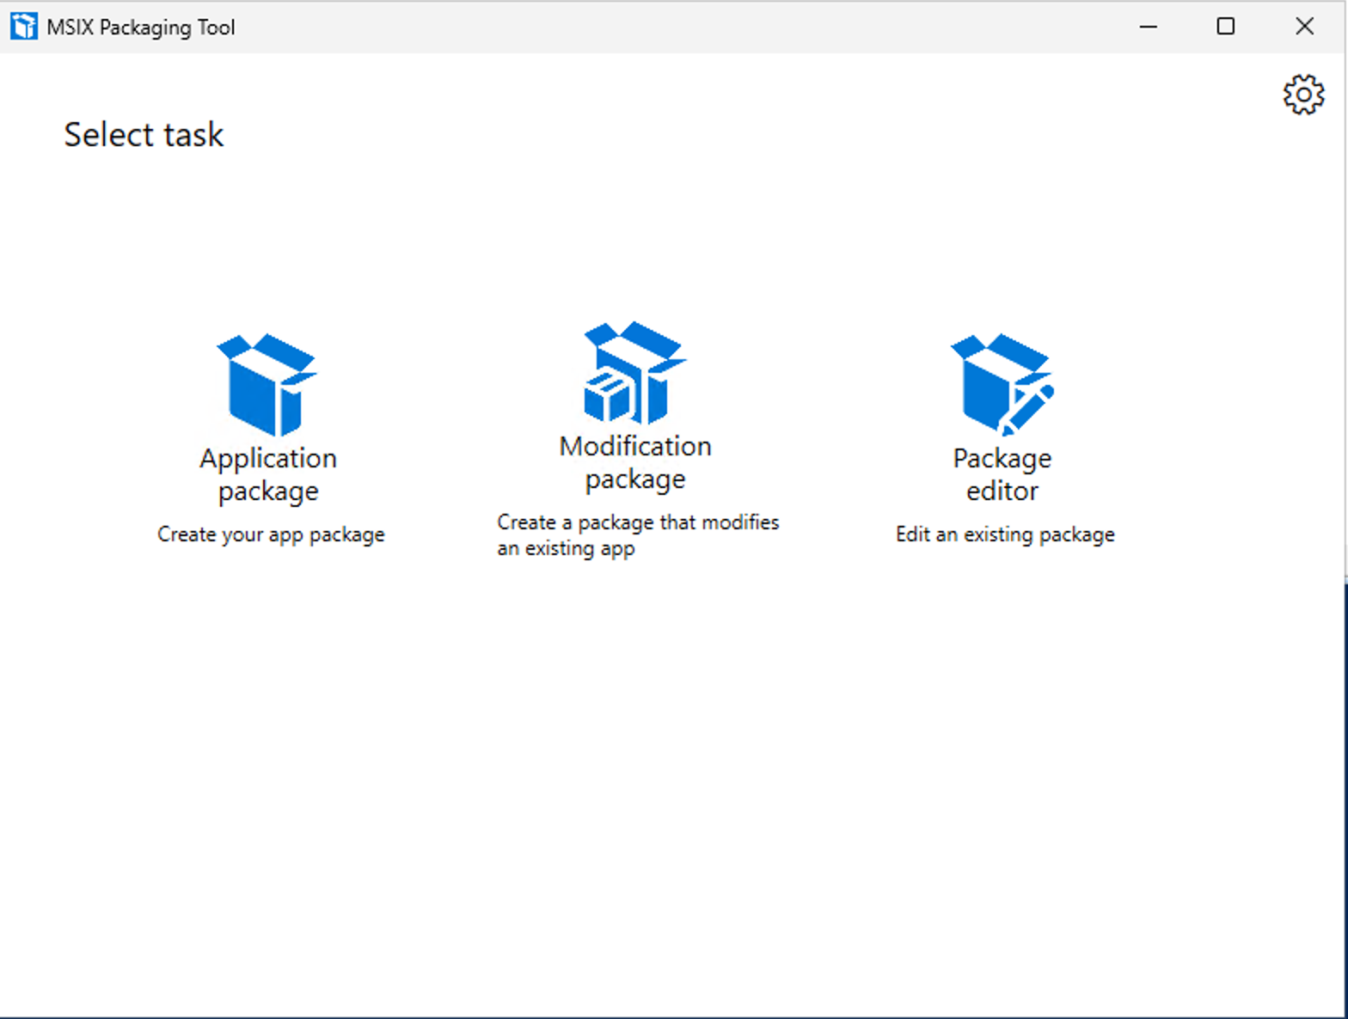This screenshot has width=1348, height=1019.
Task: Click blank white area below task options
Action: [x=671, y=773]
